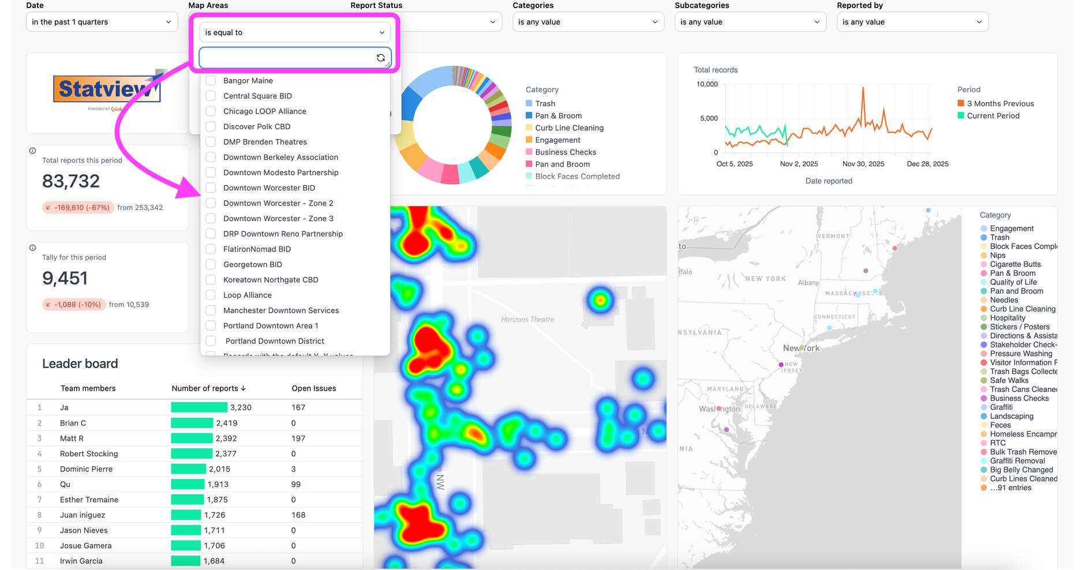The image size is (1086, 570).
Task: Click the refresh icon in the filter search box
Action: pyautogui.click(x=380, y=58)
